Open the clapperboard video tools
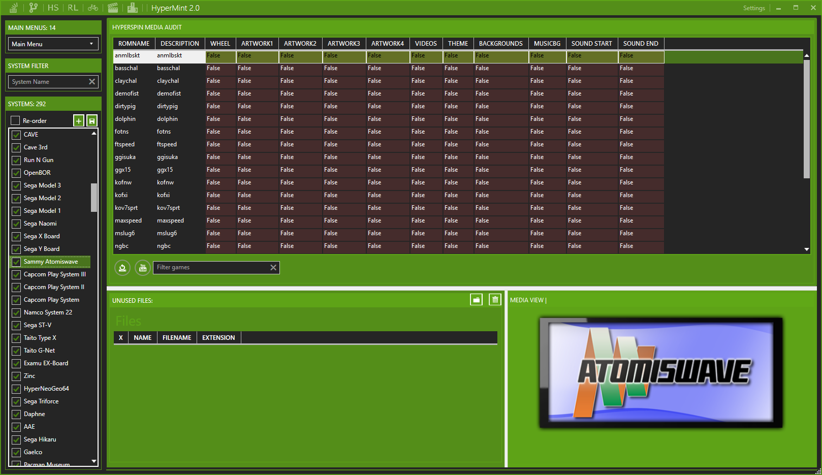The height and width of the screenshot is (475, 822). [113, 8]
